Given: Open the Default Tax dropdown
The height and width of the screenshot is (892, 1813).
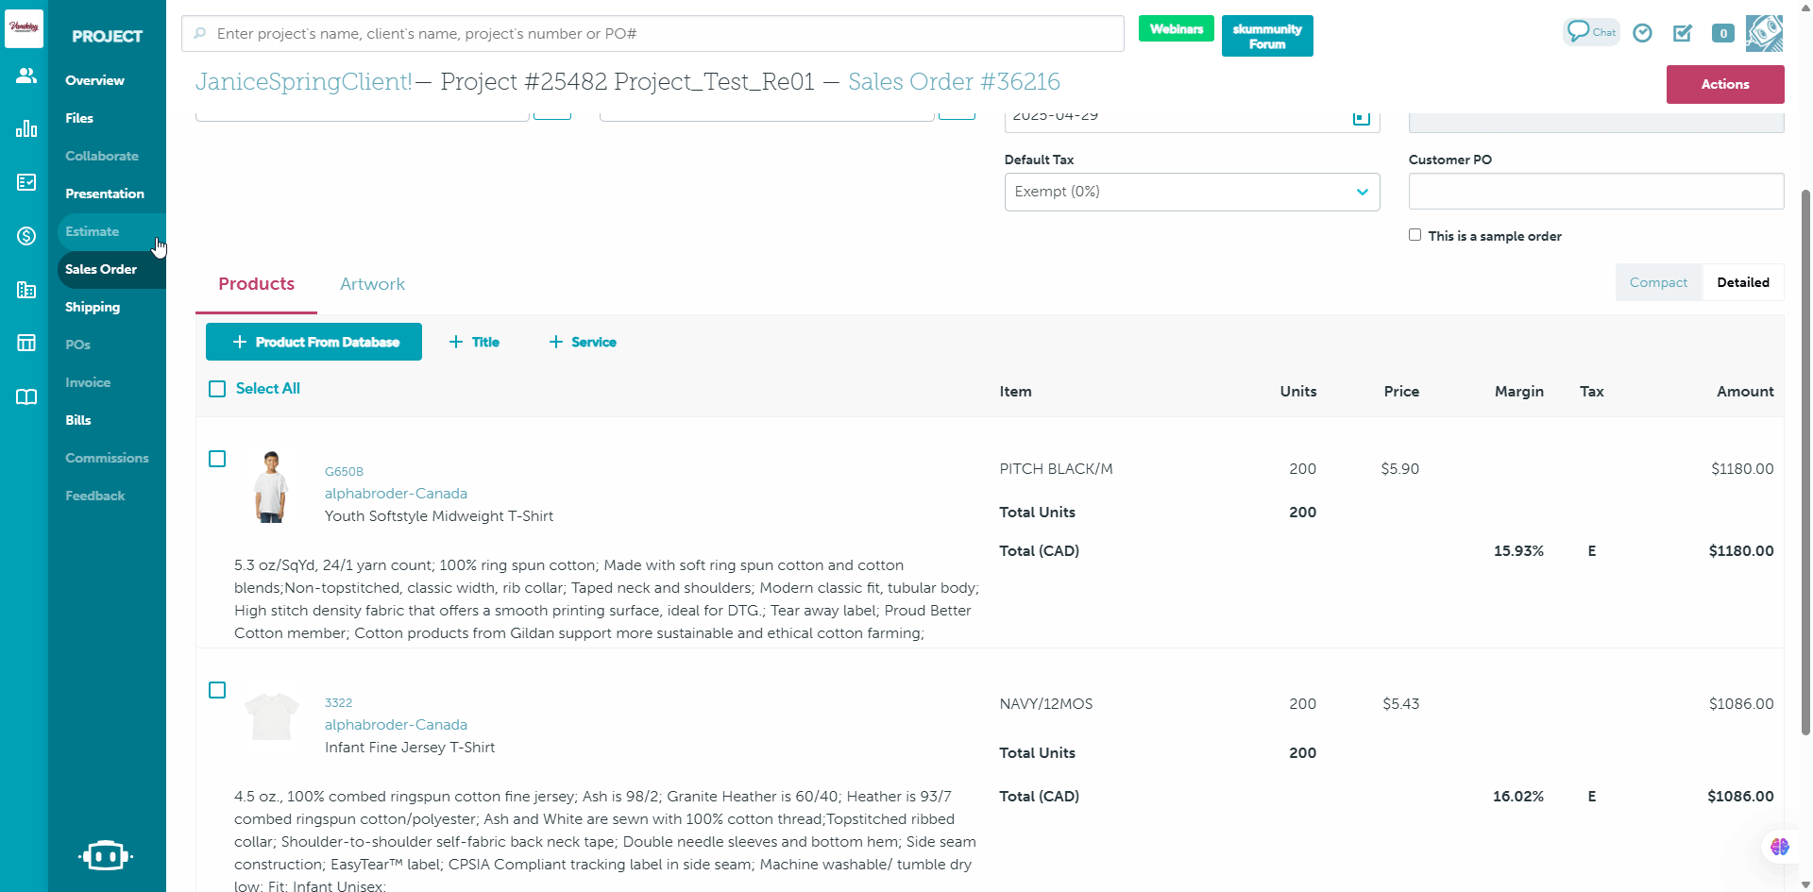Looking at the screenshot, I should (x=1192, y=192).
